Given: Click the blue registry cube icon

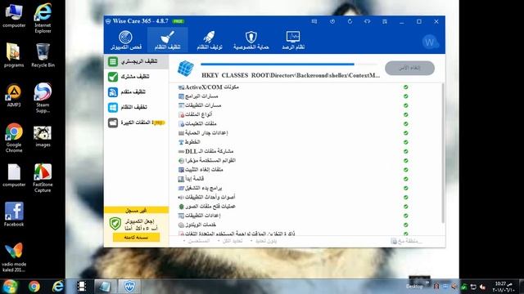Looking at the screenshot, I should [x=186, y=69].
